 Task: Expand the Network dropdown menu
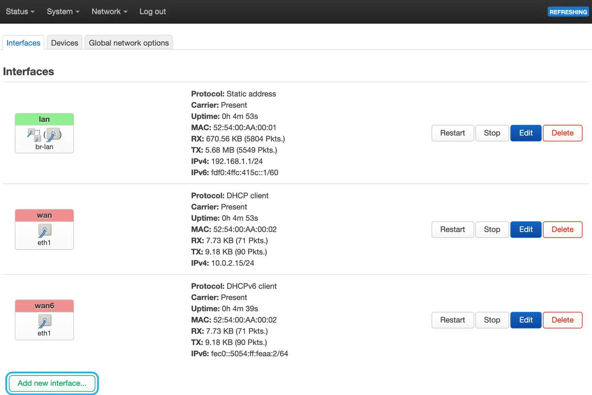point(110,11)
